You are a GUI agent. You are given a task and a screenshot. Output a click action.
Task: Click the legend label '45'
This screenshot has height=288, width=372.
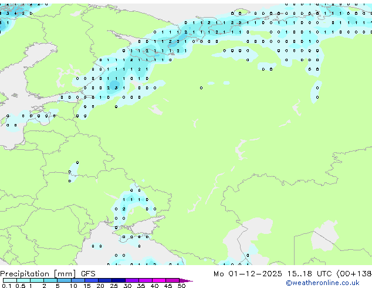(x=168, y=286)
